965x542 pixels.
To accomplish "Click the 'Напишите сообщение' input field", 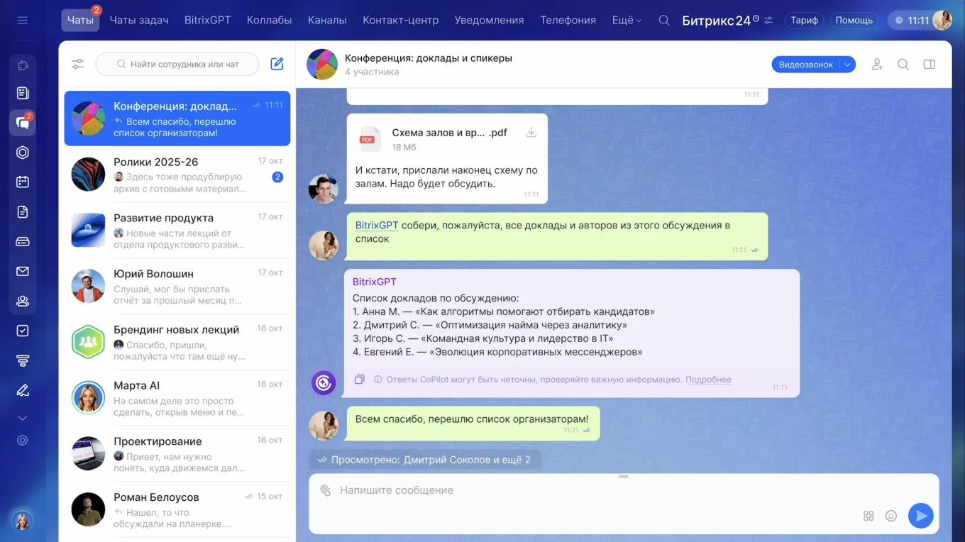I will [x=497, y=490].
